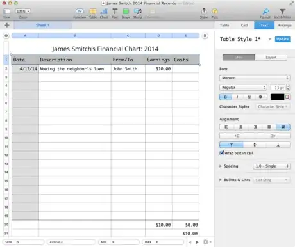Decrease text indent in Alignment
295x247 pixels.
coord(237,136)
